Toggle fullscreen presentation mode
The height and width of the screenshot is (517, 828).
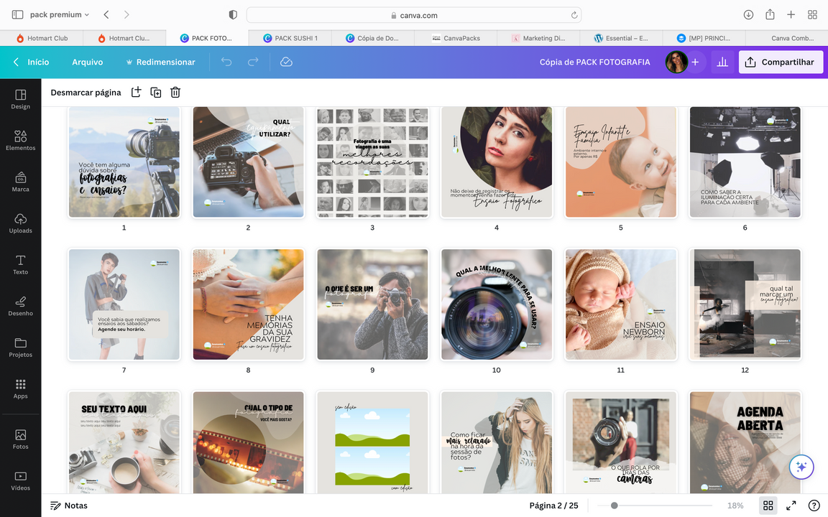click(x=791, y=506)
